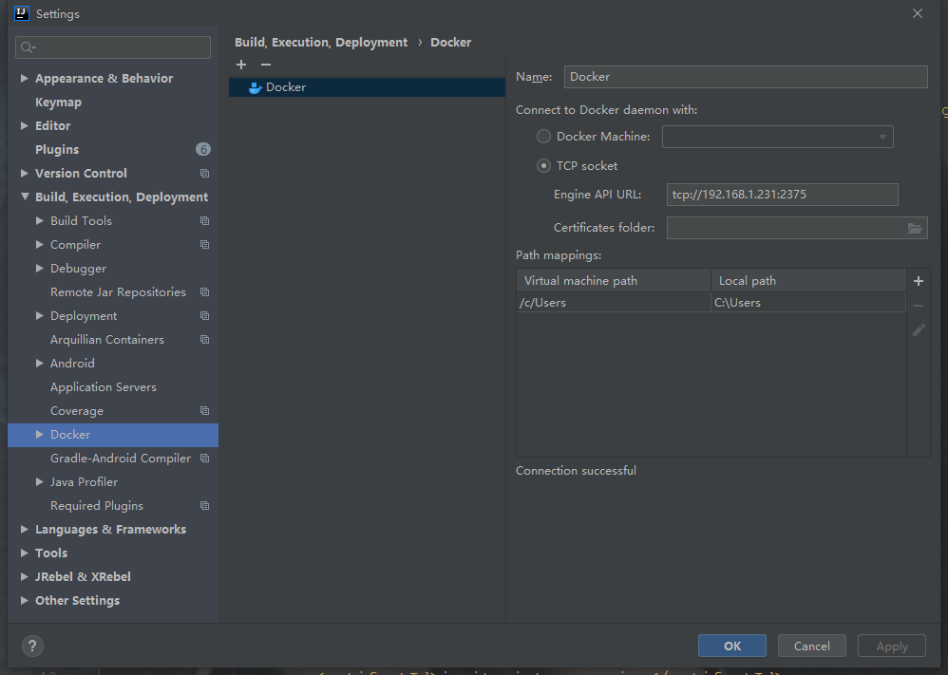The image size is (948, 675).
Task: Select the Docker Machine radio button
Action: click(543, 137)
